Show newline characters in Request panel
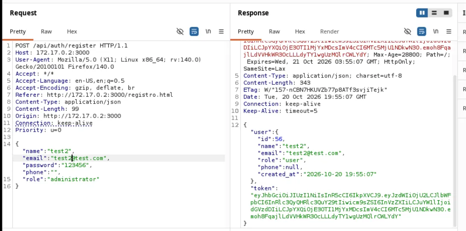 click(x=208, y=32)
